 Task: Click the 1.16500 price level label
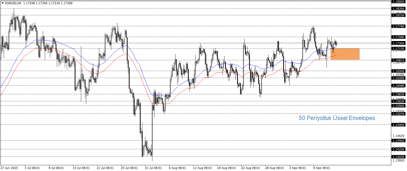tap(398, 71)
